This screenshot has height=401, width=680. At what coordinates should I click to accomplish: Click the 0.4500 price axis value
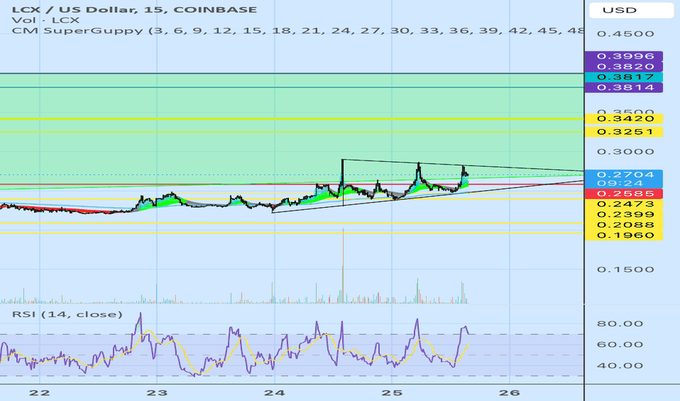(625, 34)
